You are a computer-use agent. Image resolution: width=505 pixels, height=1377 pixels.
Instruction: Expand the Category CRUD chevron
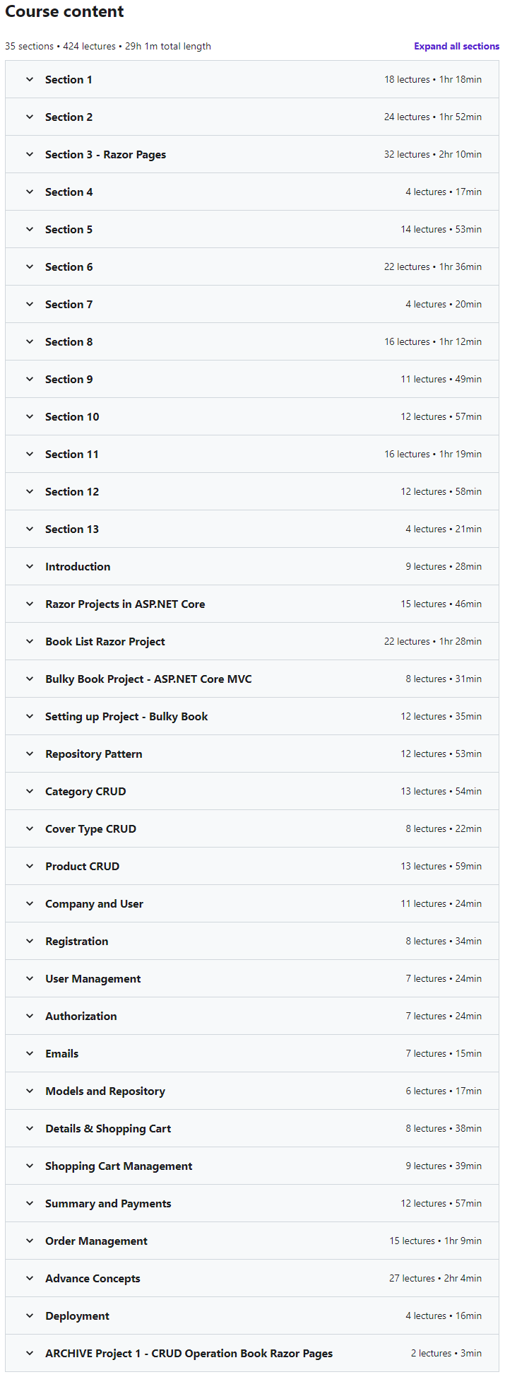[30, 792]
